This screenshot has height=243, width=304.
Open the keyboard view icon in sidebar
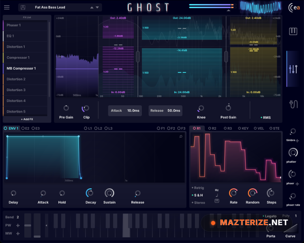click(x=293, y=31)
